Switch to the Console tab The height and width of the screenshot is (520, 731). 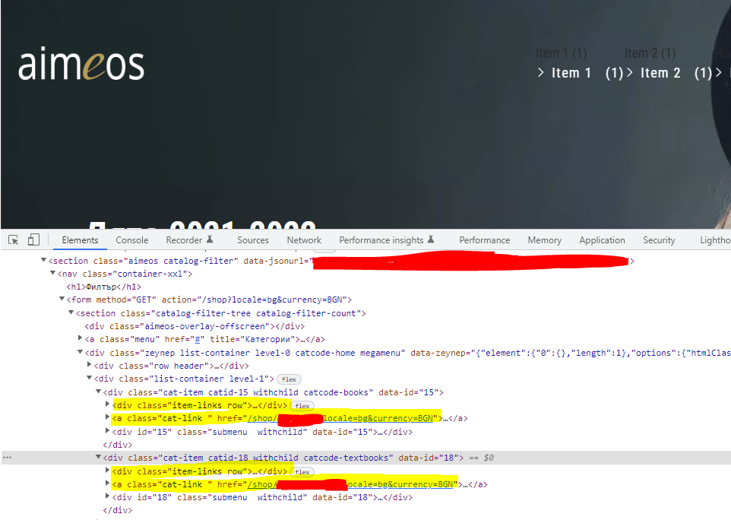point(132,240)
